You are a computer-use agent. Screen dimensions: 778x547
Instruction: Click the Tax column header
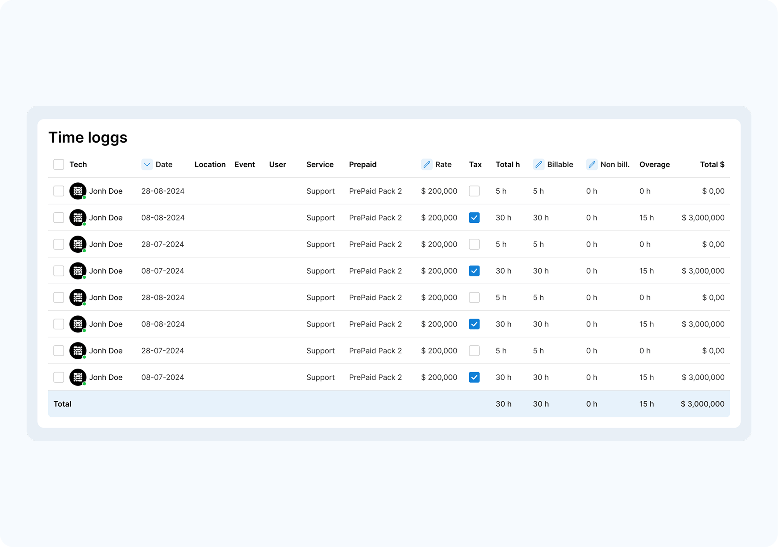point(475,164)
